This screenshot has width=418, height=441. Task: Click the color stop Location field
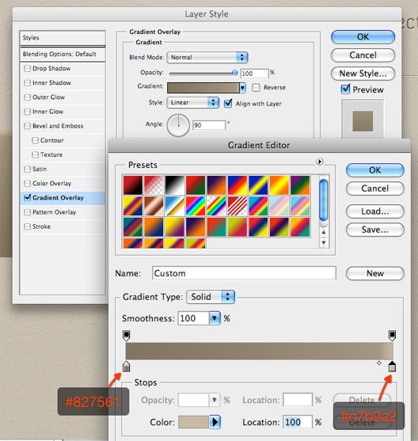298,422
